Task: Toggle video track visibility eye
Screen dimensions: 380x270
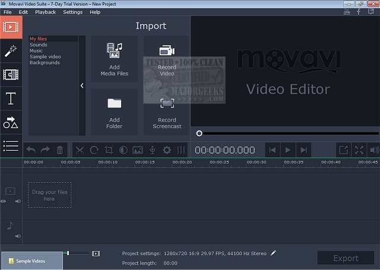Action: pos(3,201)
